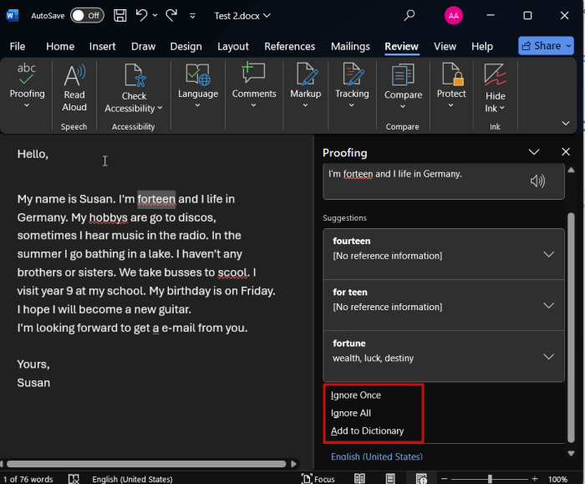
Task: Open the Mailings ribbon tab
Action: tap(349, 46)
